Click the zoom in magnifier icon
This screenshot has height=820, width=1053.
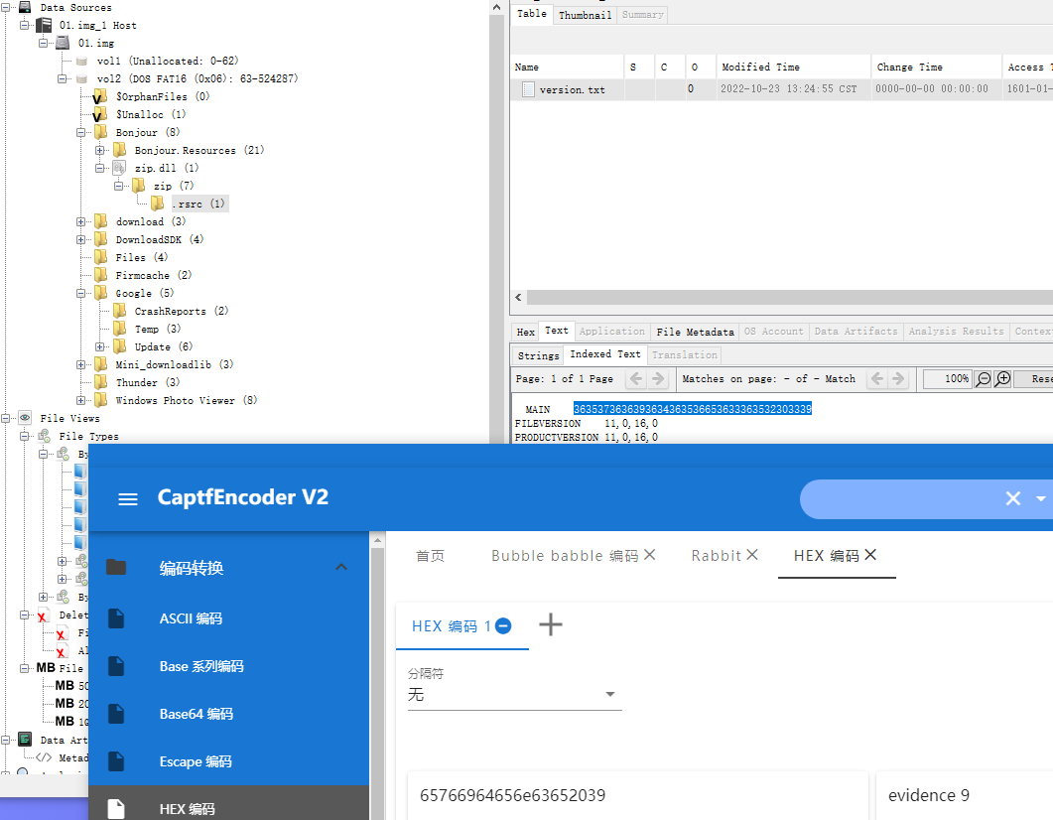(x=1002, y=379)
